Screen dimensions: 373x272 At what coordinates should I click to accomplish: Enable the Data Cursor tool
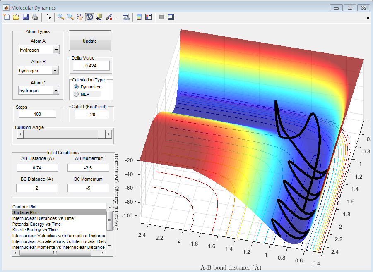[99, 17]
